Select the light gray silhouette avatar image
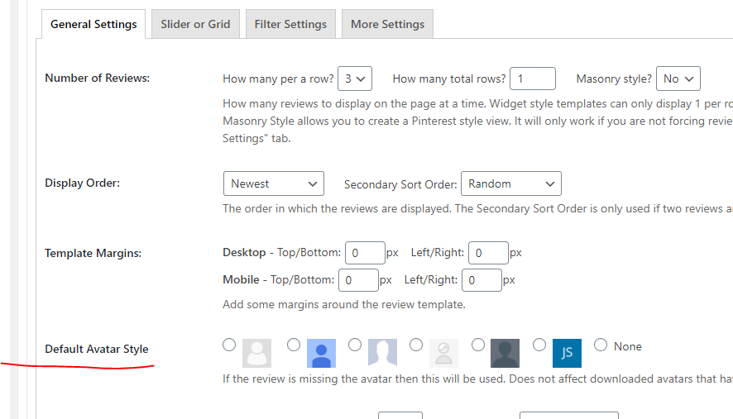The width and height of the screenshot is (733, 419). click(256, 353)
